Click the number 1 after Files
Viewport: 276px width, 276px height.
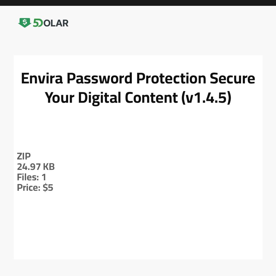pyautogui.click(x=44, y=177)
